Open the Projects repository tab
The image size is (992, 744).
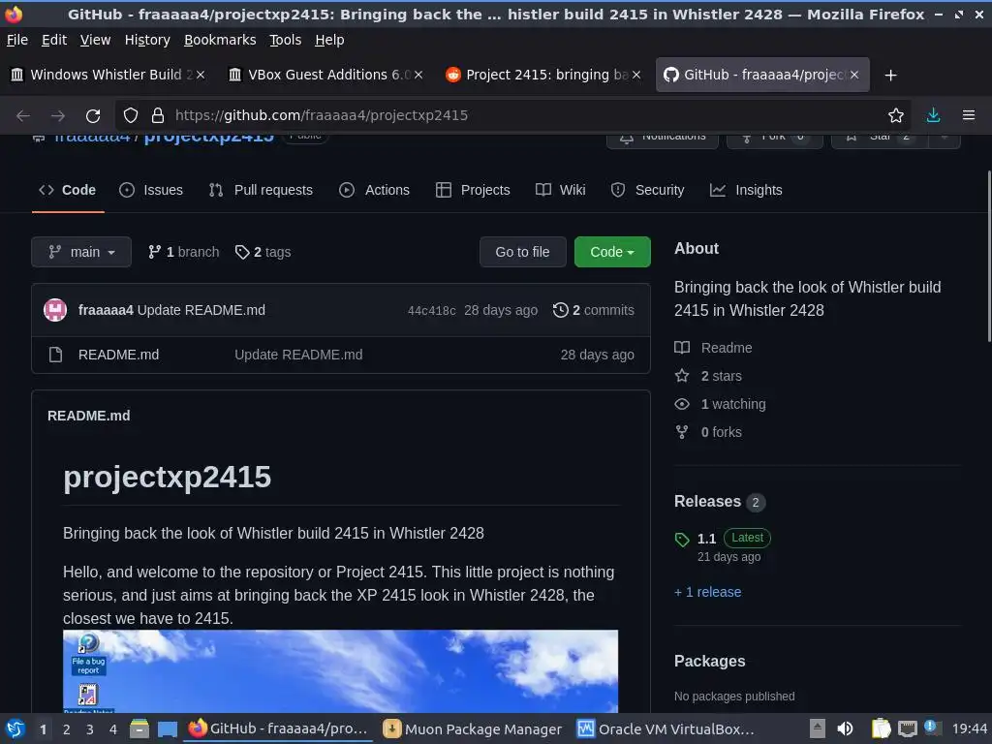point(473,190)
